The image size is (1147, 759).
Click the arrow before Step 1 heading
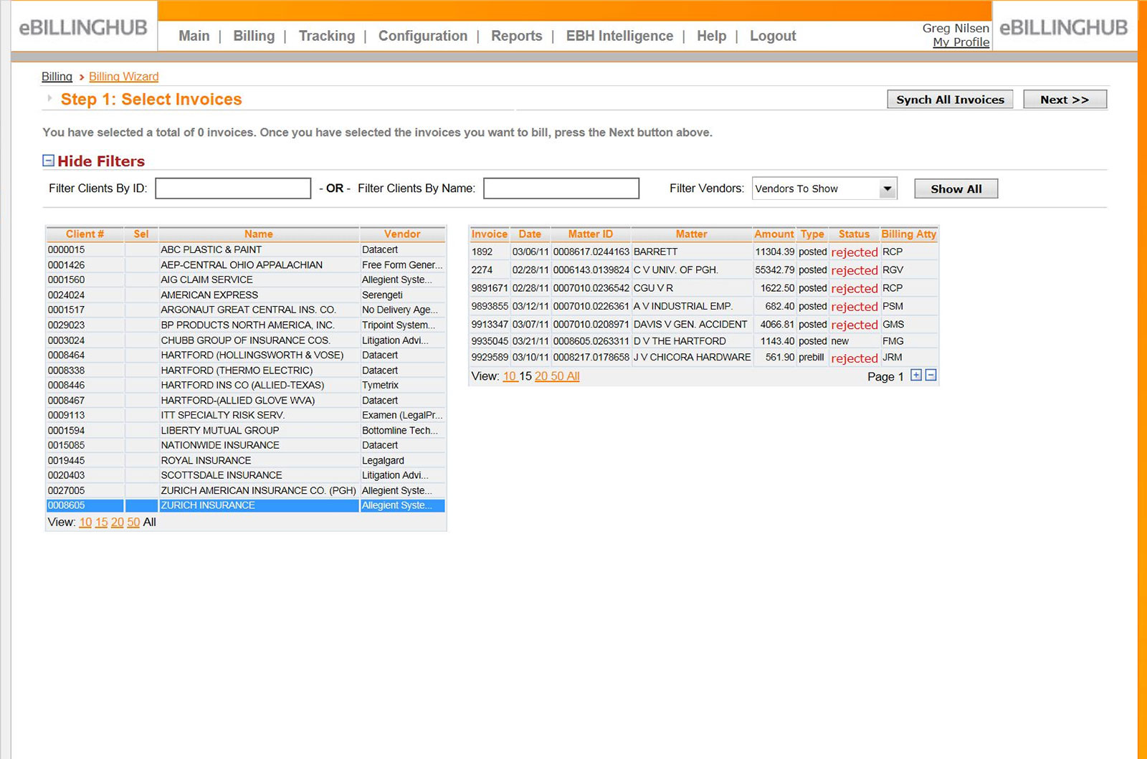49,98
